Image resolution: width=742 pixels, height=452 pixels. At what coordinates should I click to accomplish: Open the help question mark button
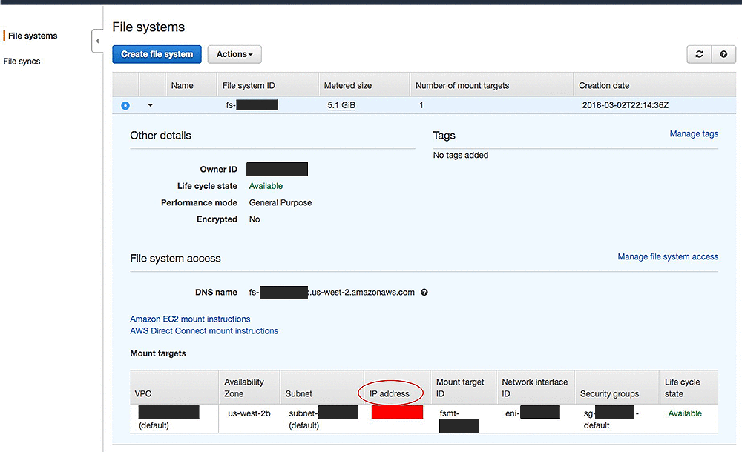723,54
